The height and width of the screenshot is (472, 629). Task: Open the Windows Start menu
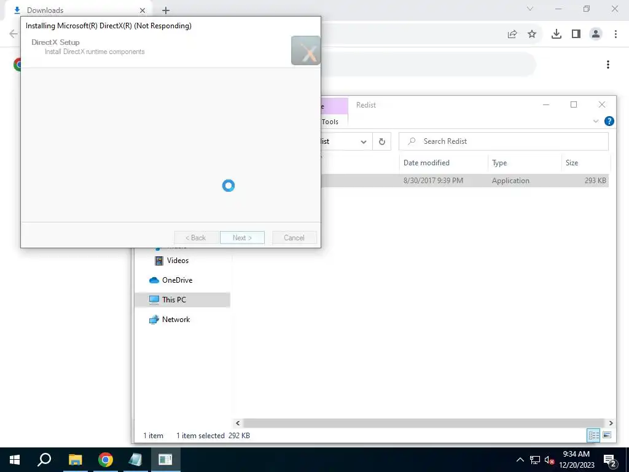15,460
